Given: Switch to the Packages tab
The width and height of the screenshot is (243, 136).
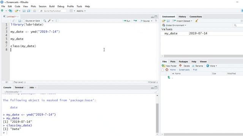Looking at the screenshot, I should click(x=183, y=62).
